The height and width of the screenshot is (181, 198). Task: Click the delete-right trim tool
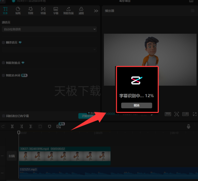pos(31,126)
